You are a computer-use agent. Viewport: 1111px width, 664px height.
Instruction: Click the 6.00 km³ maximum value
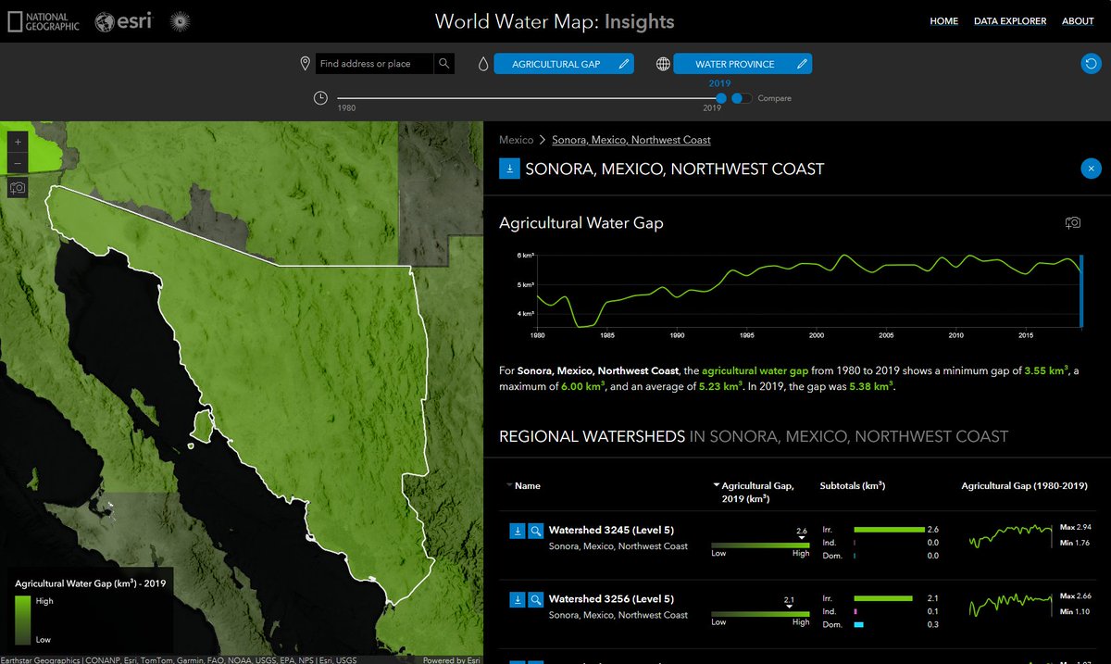583,386
